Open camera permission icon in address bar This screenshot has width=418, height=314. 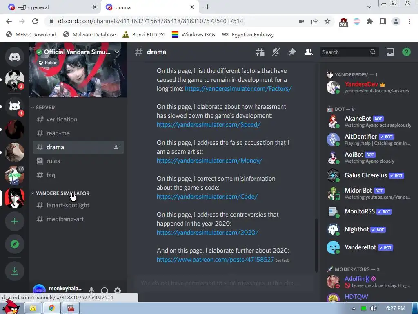coord(301,21)
